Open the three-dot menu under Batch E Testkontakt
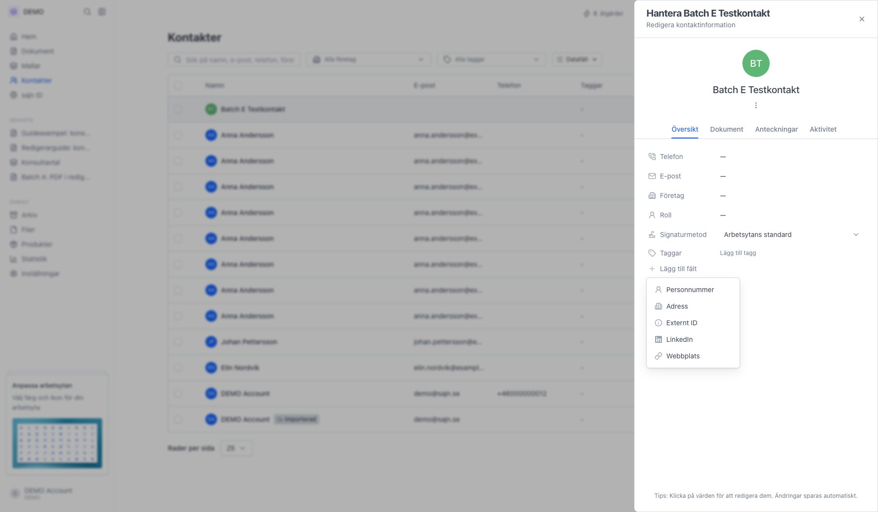The image size is (878, 512). tap(756, 105)
